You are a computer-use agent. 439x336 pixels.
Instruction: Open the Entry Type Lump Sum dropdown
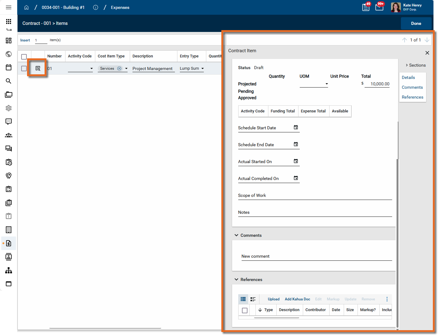(x=202, y=68)
